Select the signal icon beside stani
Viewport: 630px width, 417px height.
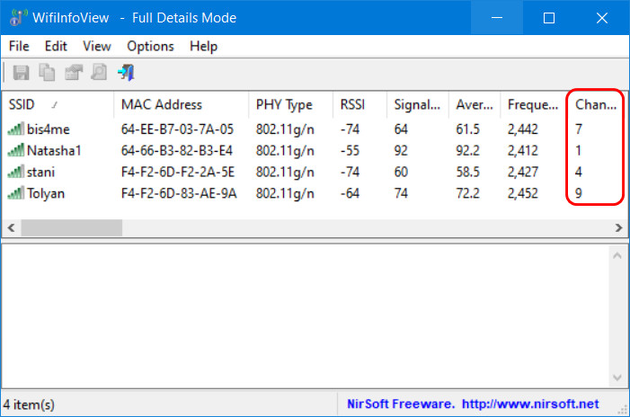click(x=15, y=172)
